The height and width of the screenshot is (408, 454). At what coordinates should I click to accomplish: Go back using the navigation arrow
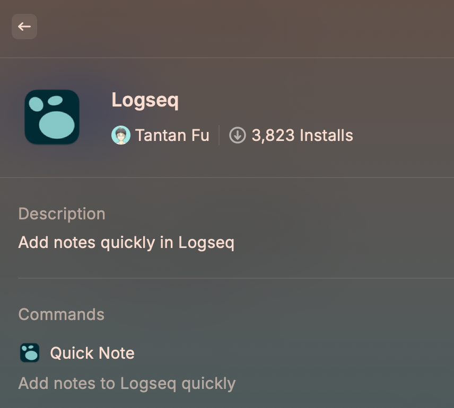pyautogui.click(x=24, y=26)
